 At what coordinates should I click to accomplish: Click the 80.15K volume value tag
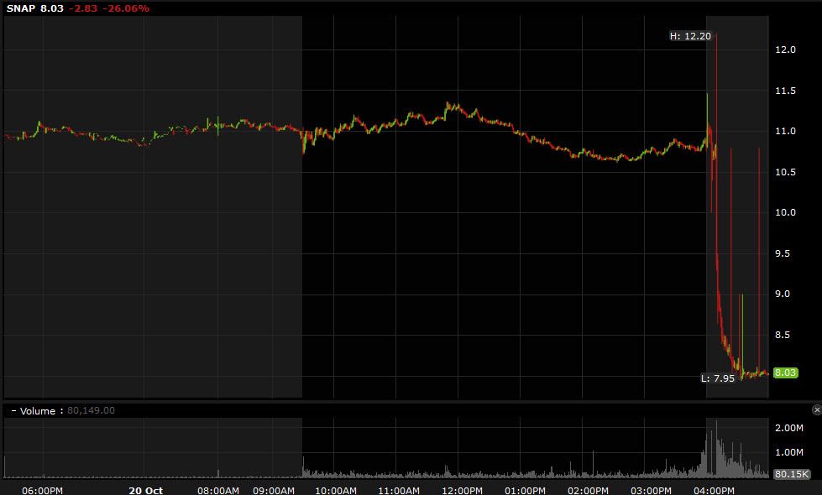[791, 474]
